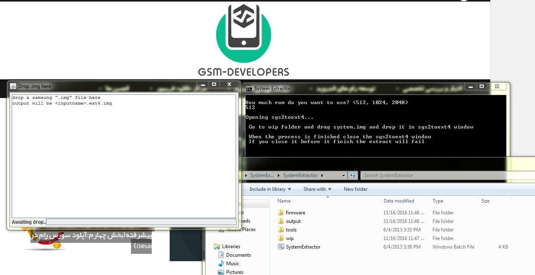Select the firmware folder name

[295, 213]
